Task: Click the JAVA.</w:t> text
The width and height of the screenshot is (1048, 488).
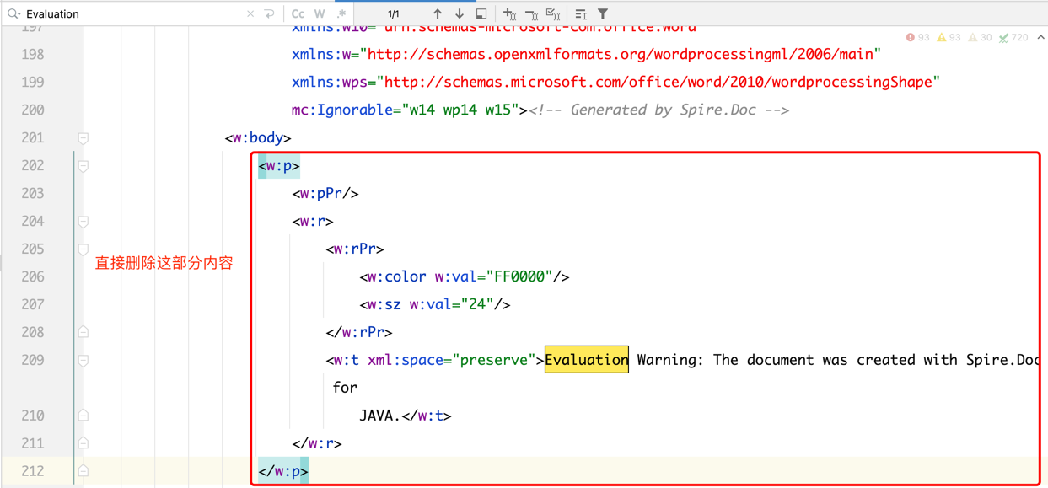Action: click(406, 416)
